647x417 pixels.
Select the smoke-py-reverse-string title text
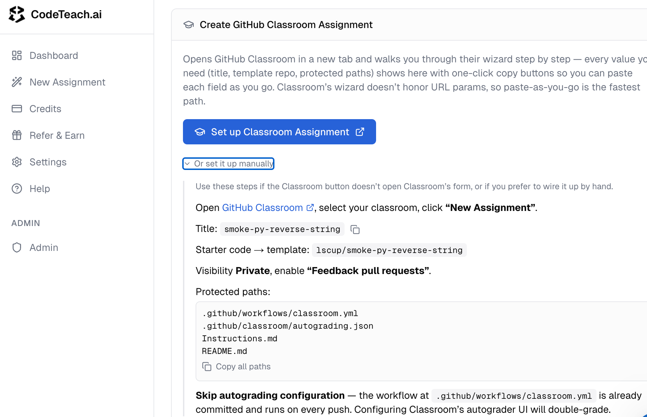[x=282, y=229]
